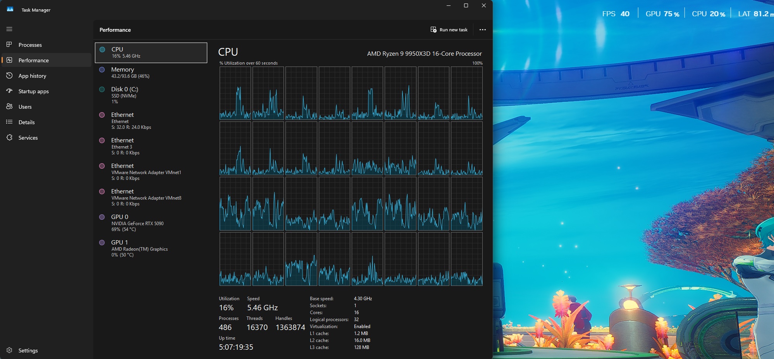Image resolution: width=774 pixels, height=359 pixels.
Task: Click Run new task
Action: coord(449,30)
